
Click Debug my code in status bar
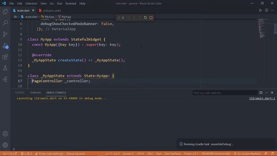[75, 154]
